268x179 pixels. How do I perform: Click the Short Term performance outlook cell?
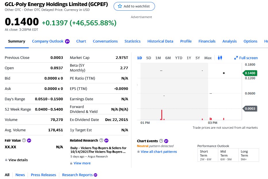(208, 155)
